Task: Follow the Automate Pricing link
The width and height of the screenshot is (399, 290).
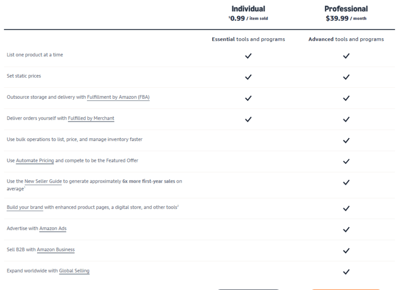Action: (x=35, y=161)
